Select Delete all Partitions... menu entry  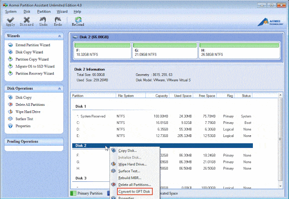(x=135, y=185)
